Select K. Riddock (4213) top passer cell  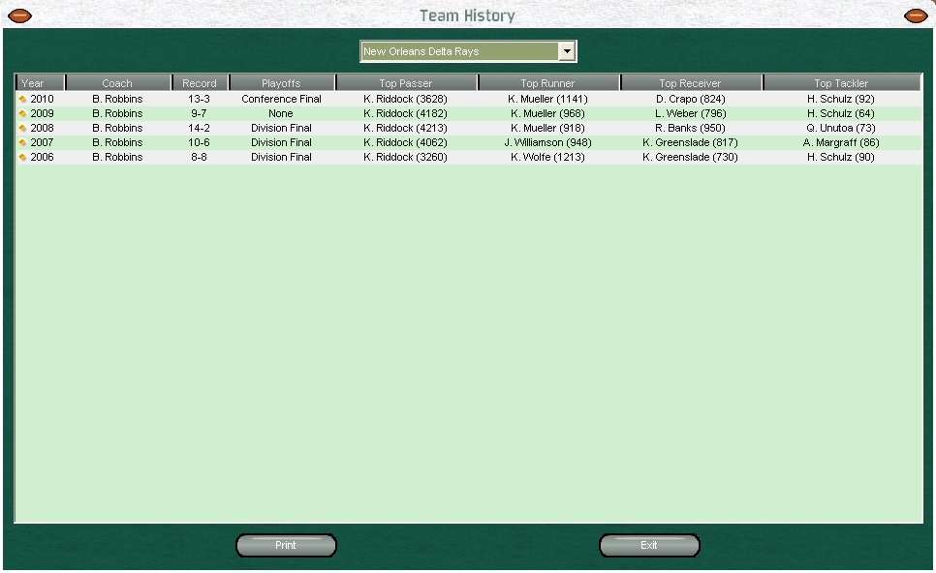pos(405,128)
